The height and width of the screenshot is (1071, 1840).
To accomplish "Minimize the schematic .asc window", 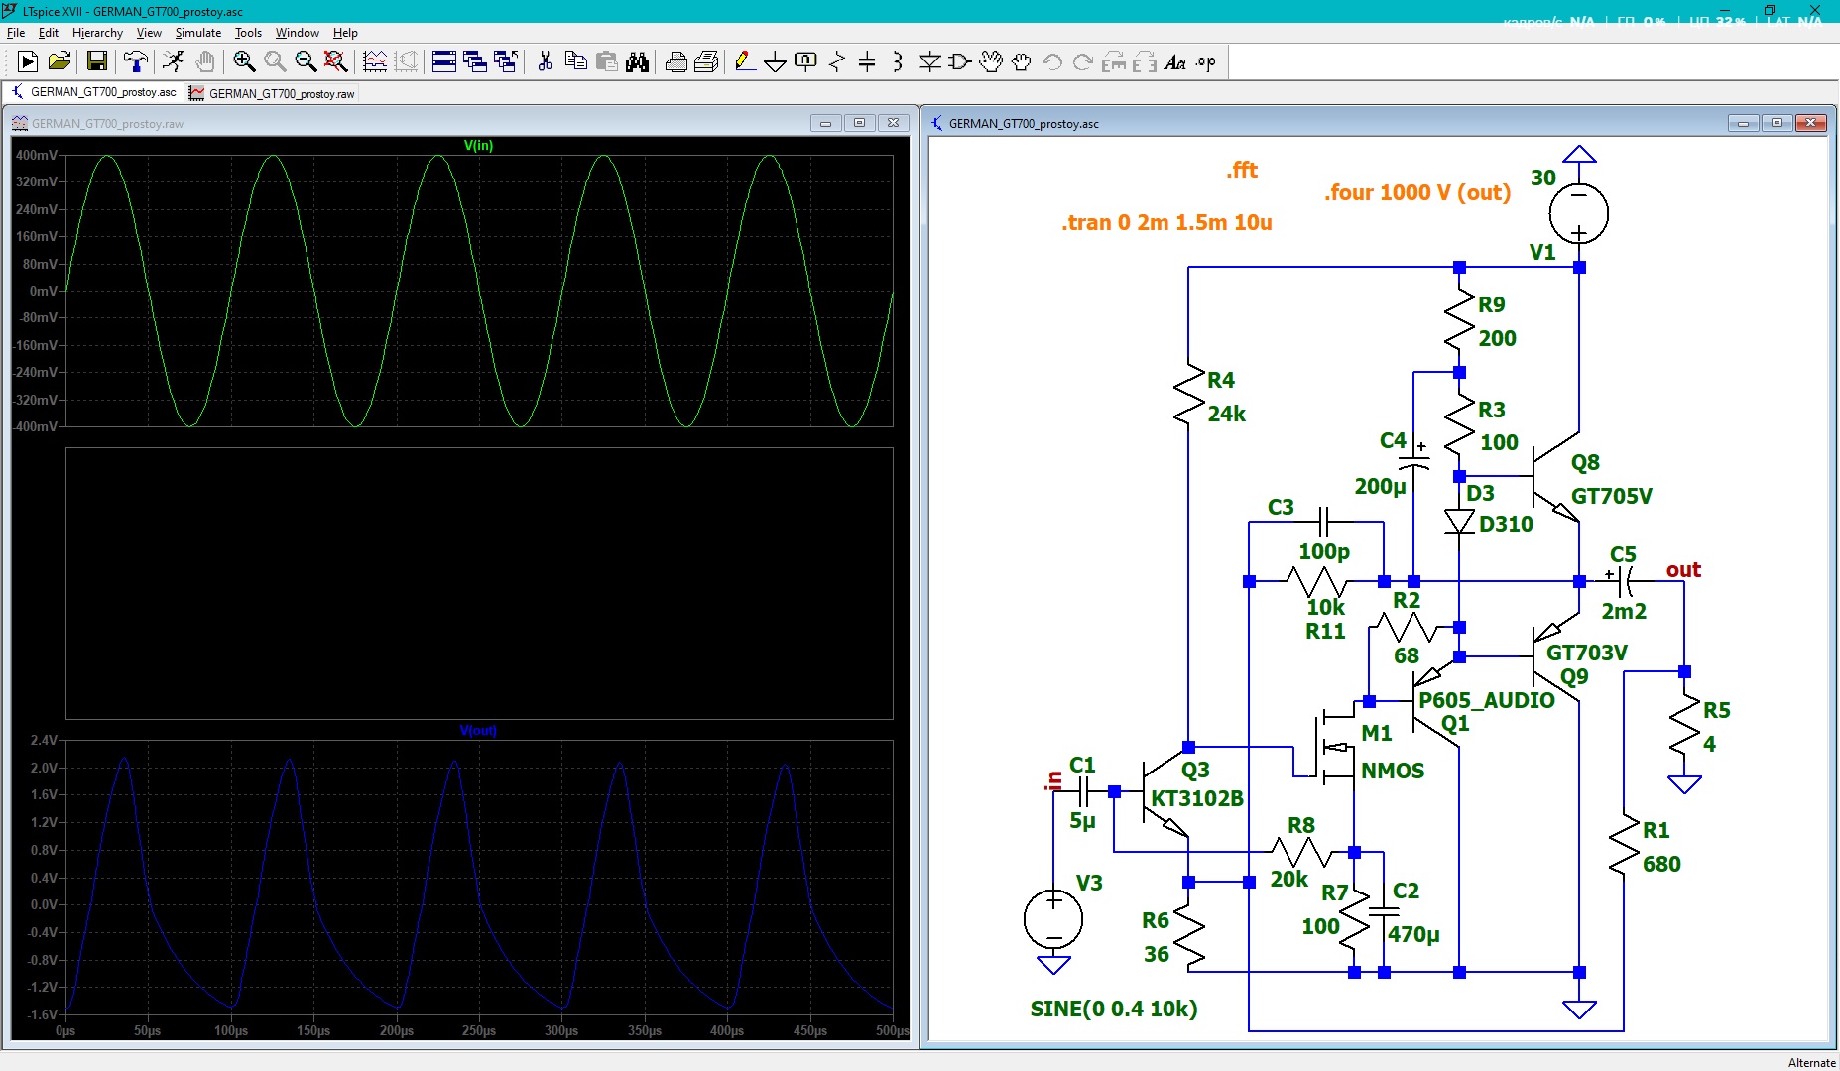I will click(x=1743, y=123).
